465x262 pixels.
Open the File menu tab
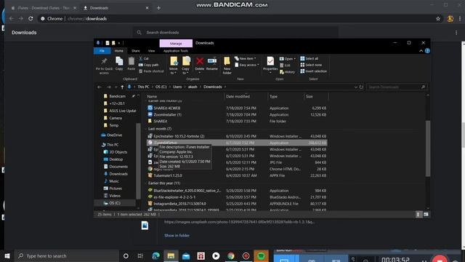(x=102, y=51)
